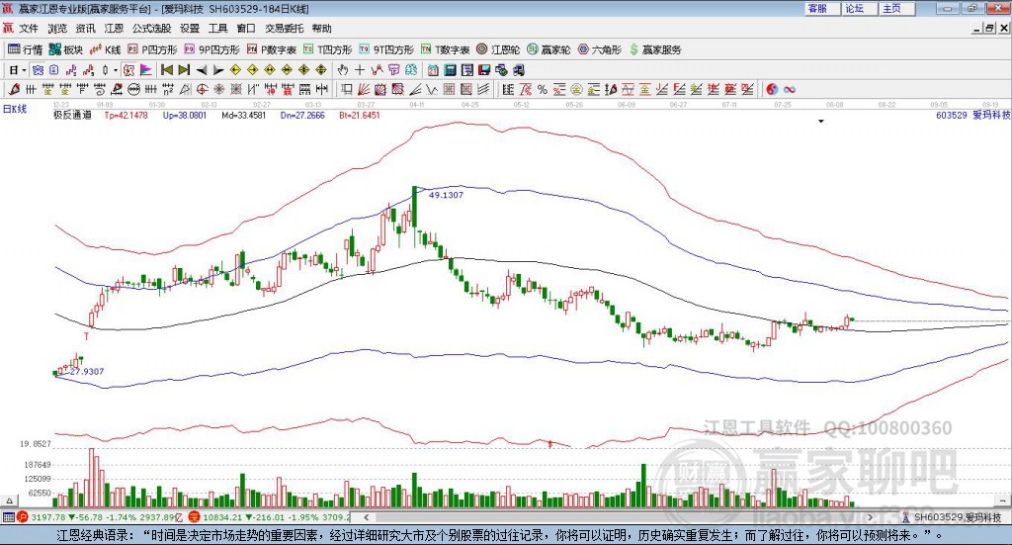The image size is (1012, 545).
Task: Select the zigzag wave line tool
Action: (432, 90)
